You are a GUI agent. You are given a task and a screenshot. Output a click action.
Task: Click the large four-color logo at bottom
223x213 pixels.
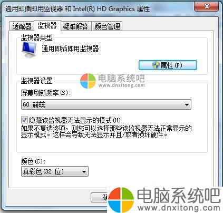tap(121, 200)
